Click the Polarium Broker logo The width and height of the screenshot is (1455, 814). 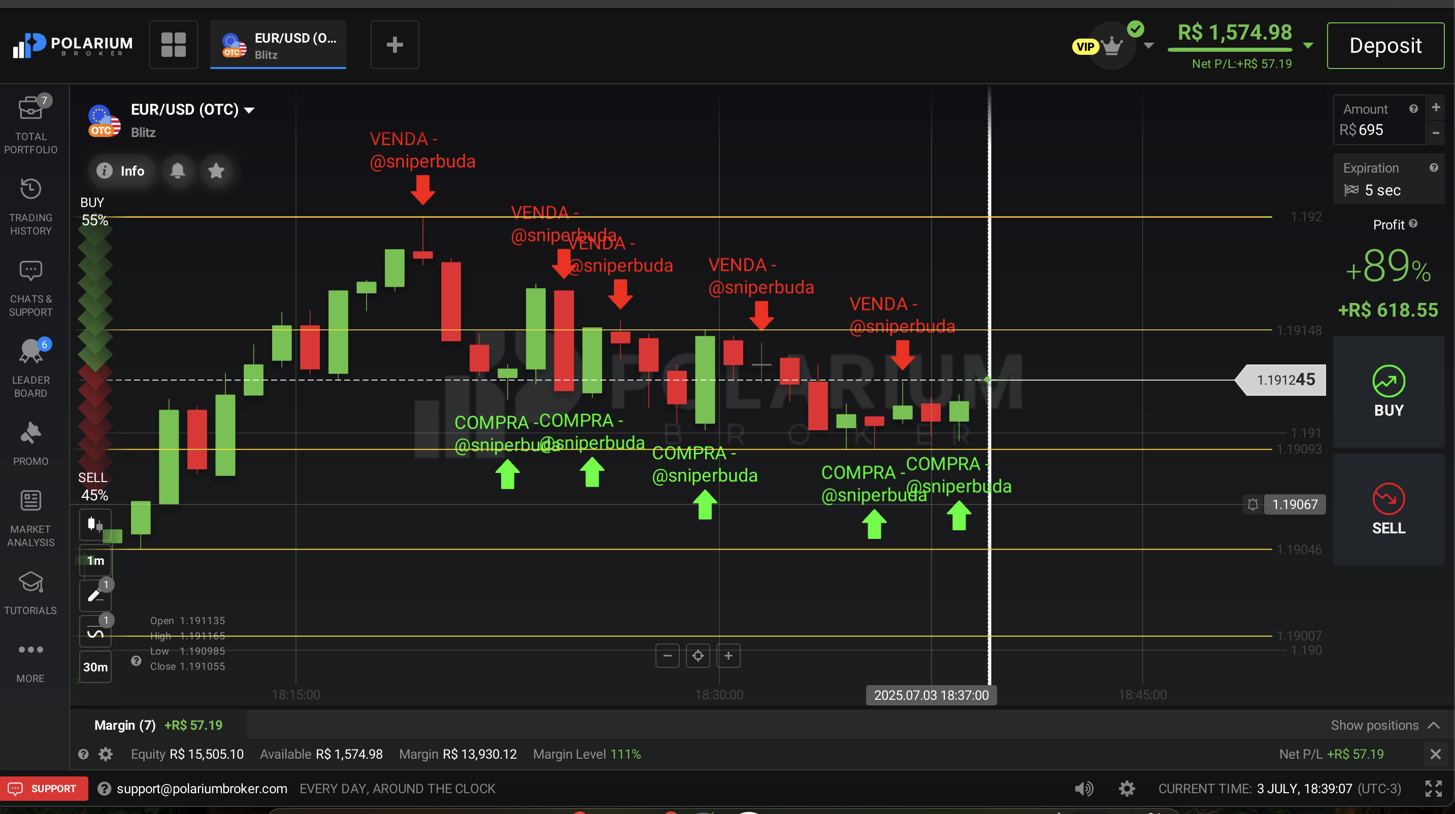point(72,45)
